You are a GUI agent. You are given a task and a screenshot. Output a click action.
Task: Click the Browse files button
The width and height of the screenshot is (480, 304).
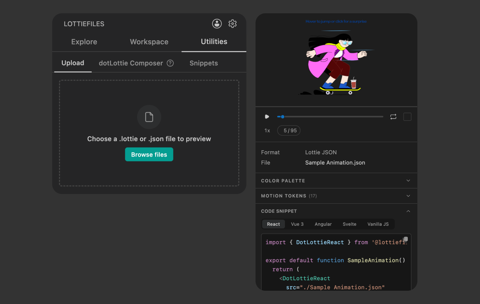pos(149,154)
